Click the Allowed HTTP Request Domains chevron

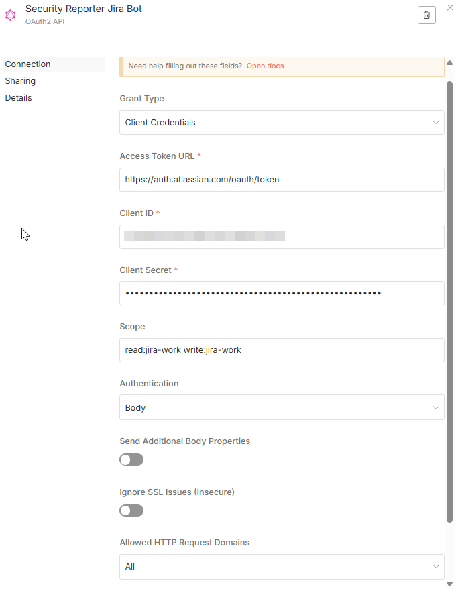436,566
